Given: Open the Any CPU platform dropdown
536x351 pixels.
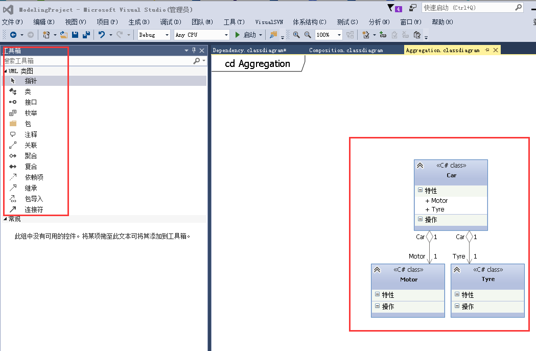Looking at the screenshot, I should 226,35.
